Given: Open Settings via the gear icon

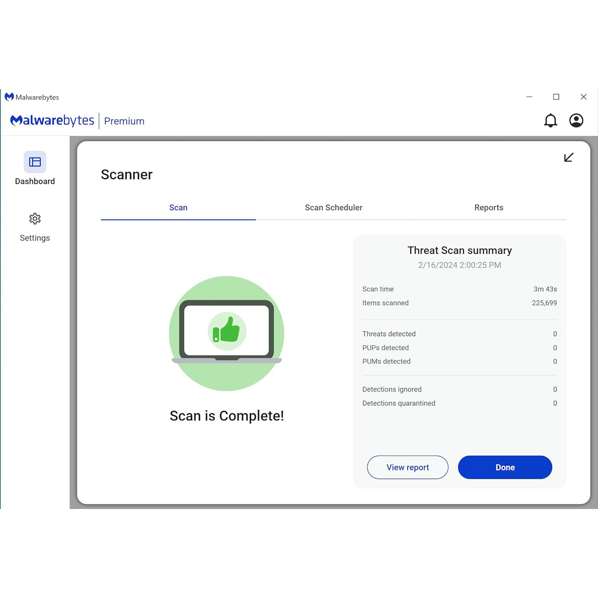Looking at the screenshot, I should tap(34, 218).
